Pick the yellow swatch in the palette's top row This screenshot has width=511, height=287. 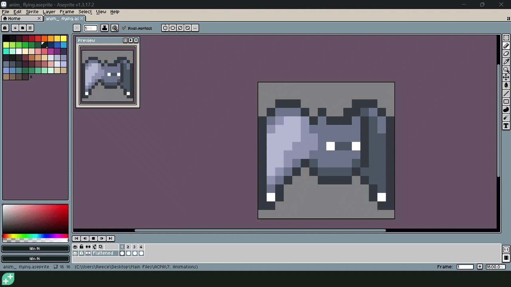tap(63, 38)
